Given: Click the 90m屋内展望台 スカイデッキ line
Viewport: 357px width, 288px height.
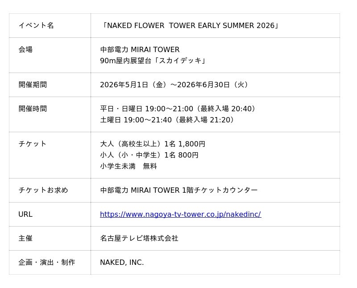Looking at the screenshot, I should [x=154, y=61].
